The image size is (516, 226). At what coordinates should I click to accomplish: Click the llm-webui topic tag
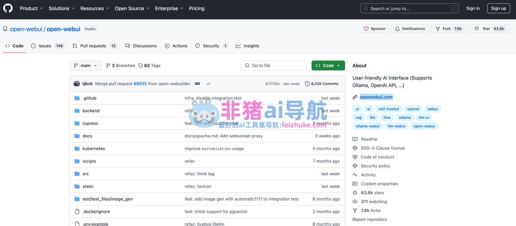(x=396, y=126)
